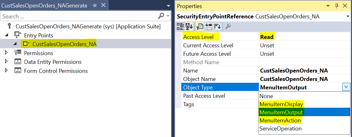Click the key icon of the root node

pyautogui.click(x=10, y=26)
